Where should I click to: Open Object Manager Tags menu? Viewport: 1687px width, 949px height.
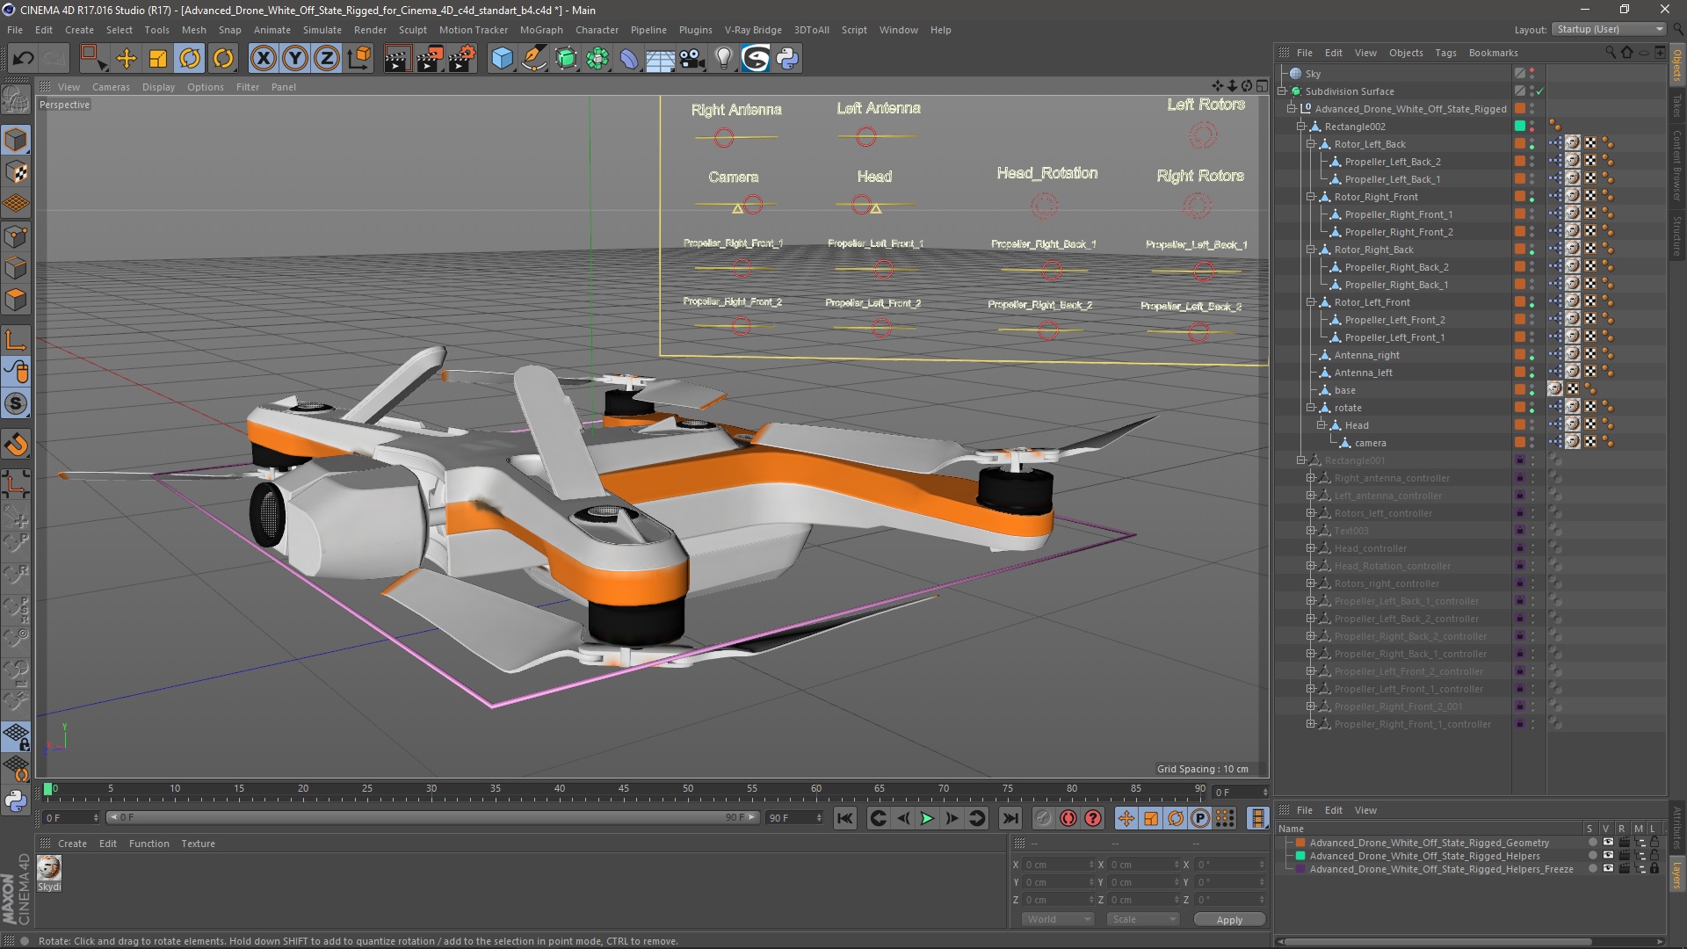[1445, 53]
